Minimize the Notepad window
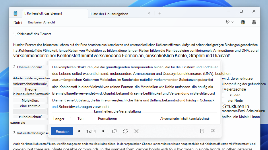Screen dimensions: 268x150 tap(228, 11)
